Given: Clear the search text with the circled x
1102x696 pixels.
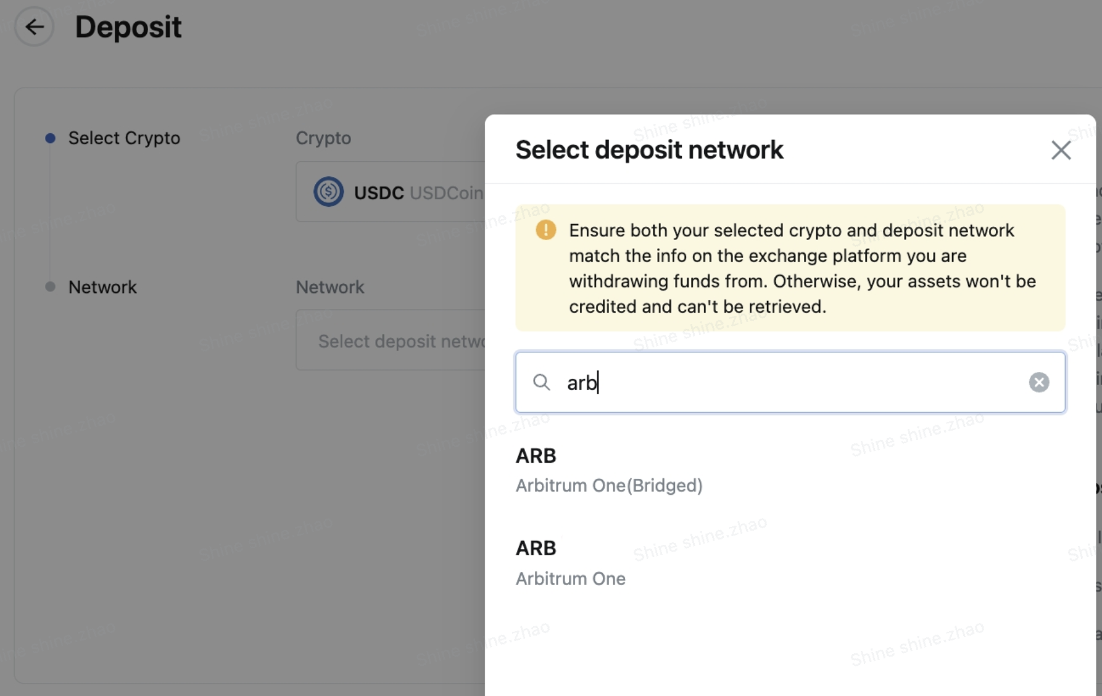Looking at the screenshot, I should (x=1038, y=383).
